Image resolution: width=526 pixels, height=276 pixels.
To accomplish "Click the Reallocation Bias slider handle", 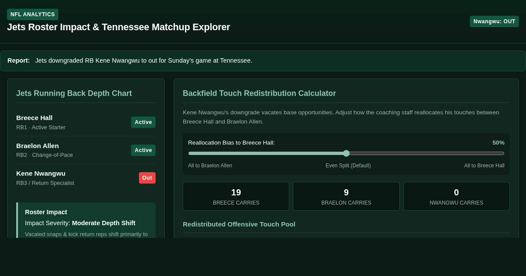I will [x=346, y=153].
